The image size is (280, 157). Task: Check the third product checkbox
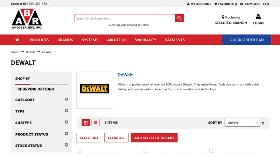click(211, 151)
